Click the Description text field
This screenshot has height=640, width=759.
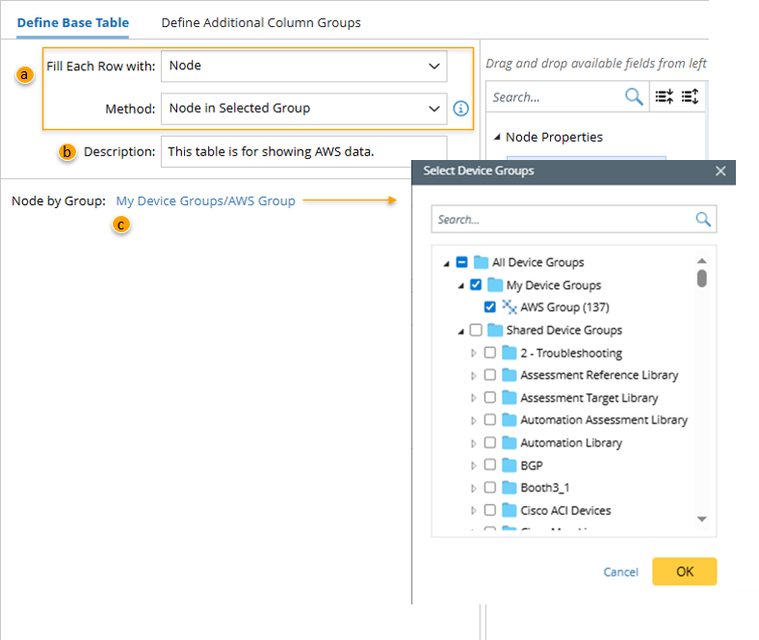pos(303,151)
